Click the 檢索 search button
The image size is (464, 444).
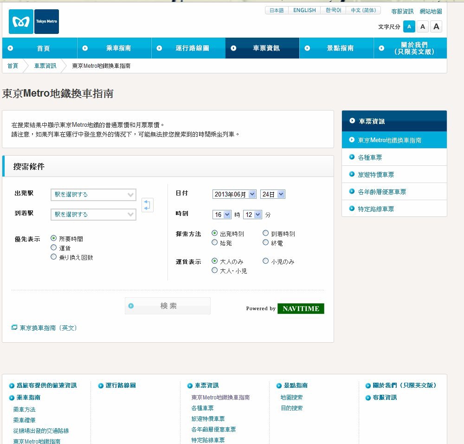(168, 306)
